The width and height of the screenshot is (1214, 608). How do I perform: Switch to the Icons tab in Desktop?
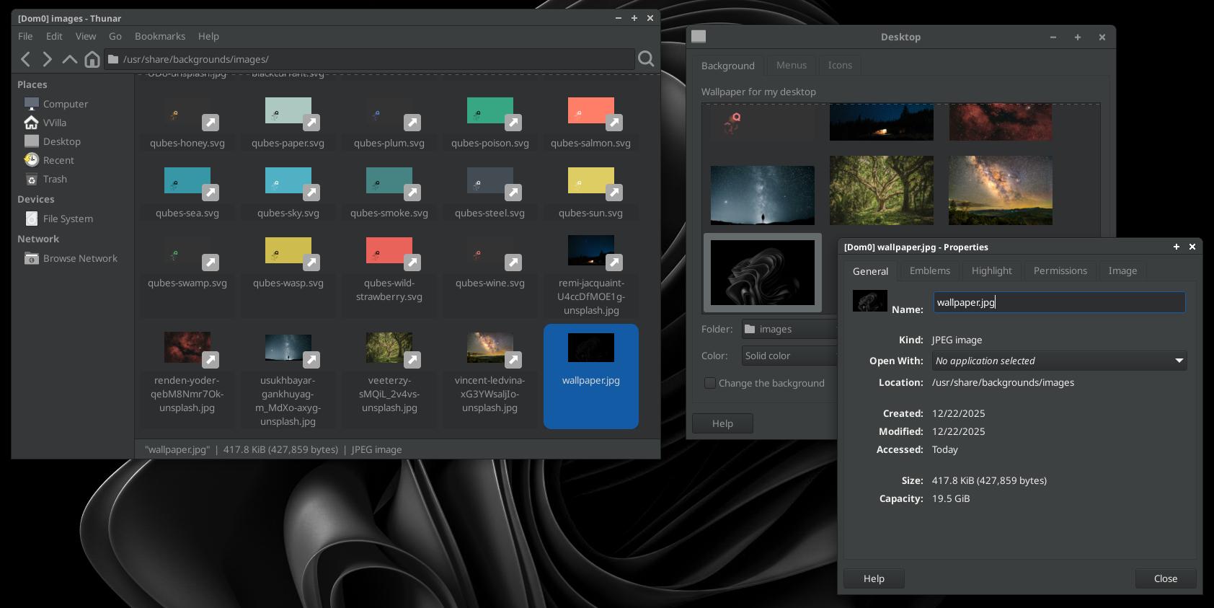coord(839,65)
